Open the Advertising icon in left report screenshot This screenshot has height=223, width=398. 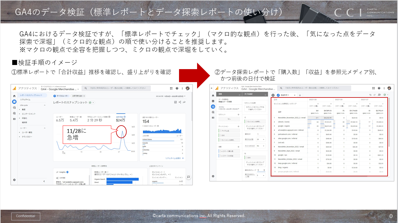tap(14, 113)
